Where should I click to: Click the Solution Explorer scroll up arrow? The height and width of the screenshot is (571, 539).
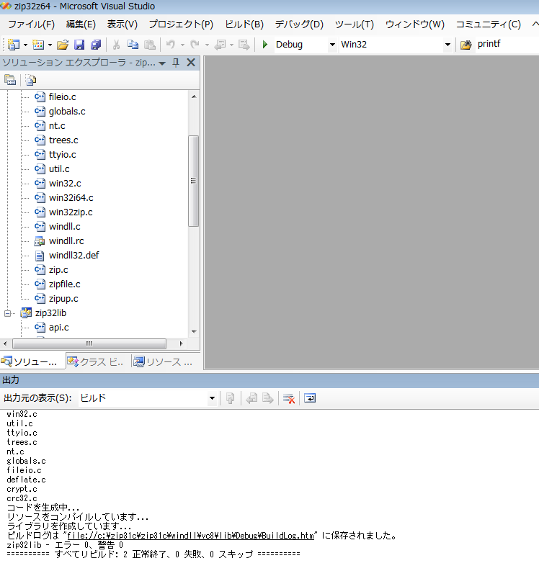[194, 96]
